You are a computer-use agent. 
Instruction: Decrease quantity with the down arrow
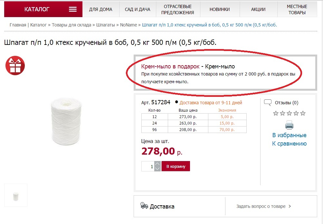click(157, 168)
